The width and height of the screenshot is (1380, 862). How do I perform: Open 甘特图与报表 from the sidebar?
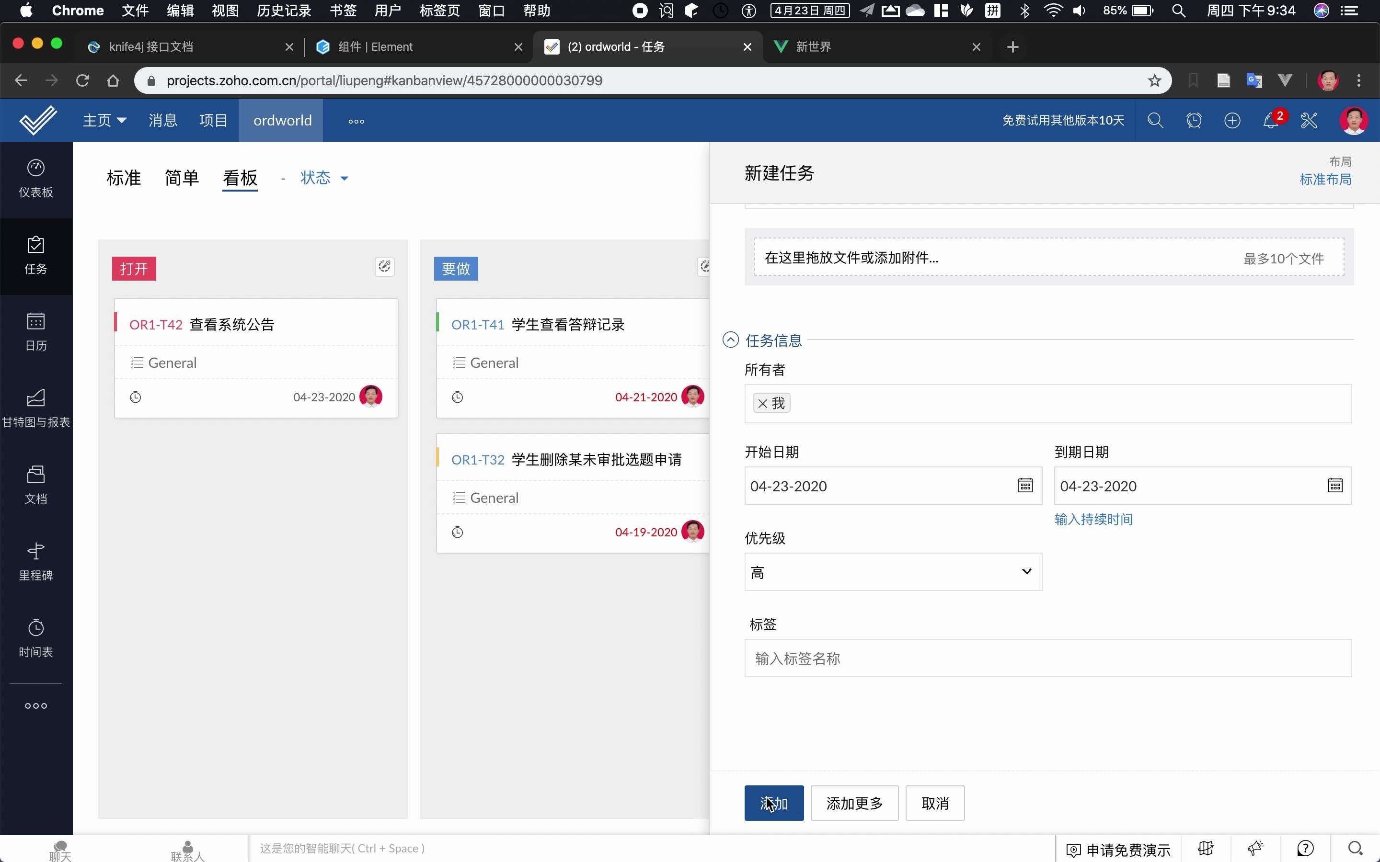[35, 408]
